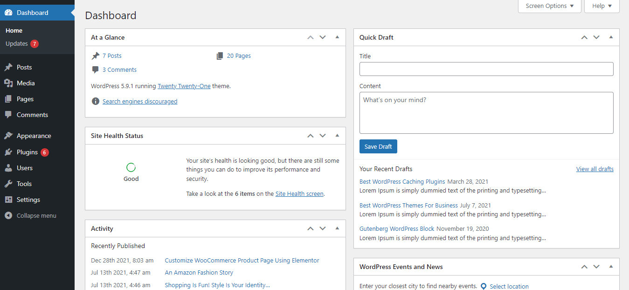Click the Media icon in sidebar
629x290 pixels.
tap(8, 83)
